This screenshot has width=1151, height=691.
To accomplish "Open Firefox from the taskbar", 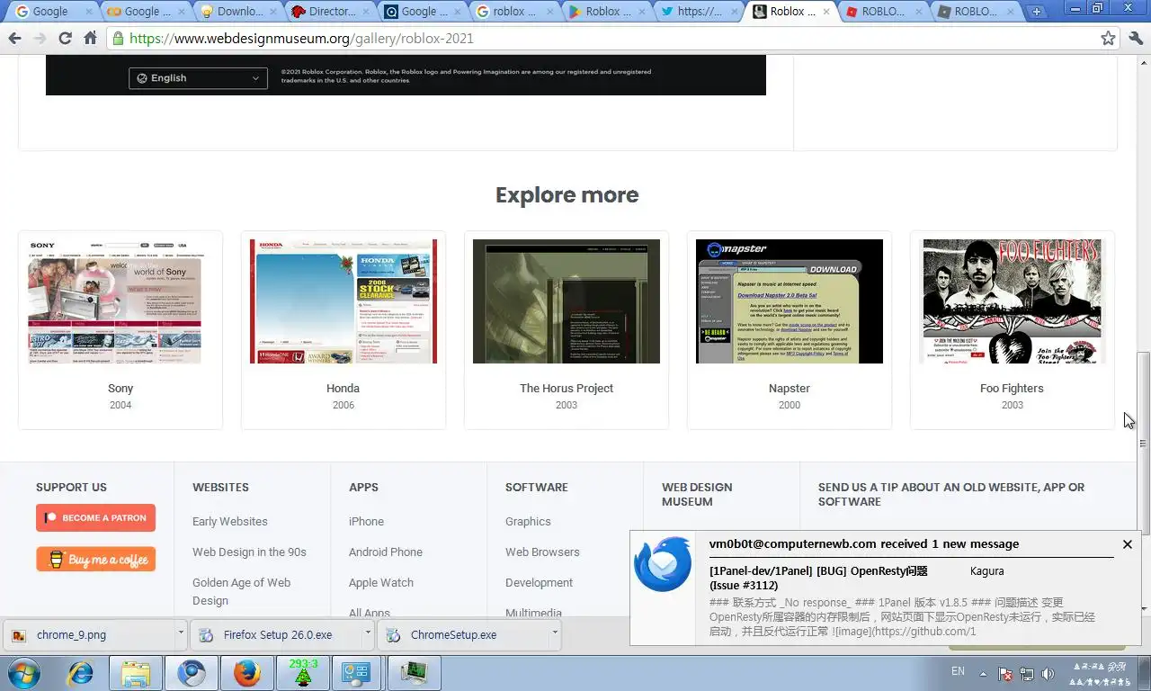I will 247,673.
